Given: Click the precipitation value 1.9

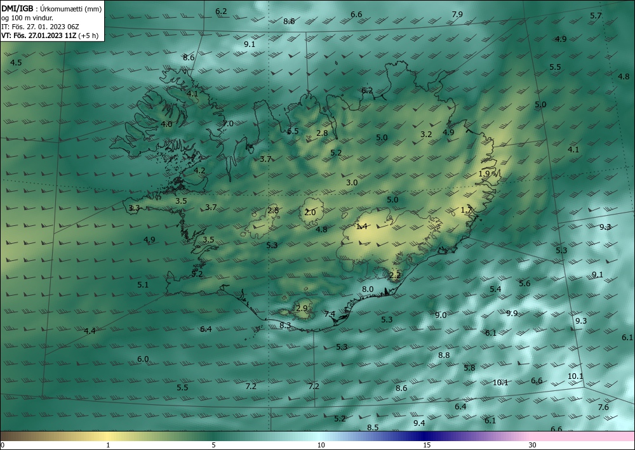Looking at the screenshot, I should 484,174.
